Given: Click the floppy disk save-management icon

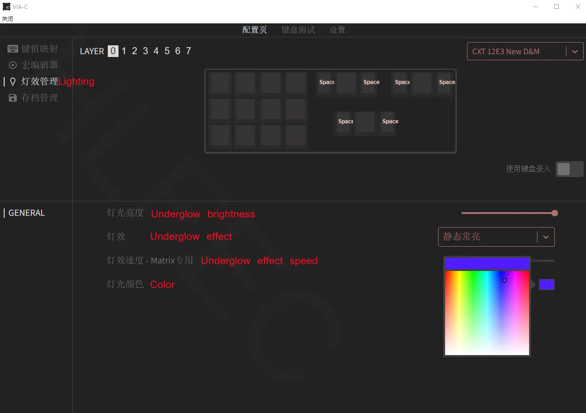Looking at the screenshot, I should [x=13, y=98].
